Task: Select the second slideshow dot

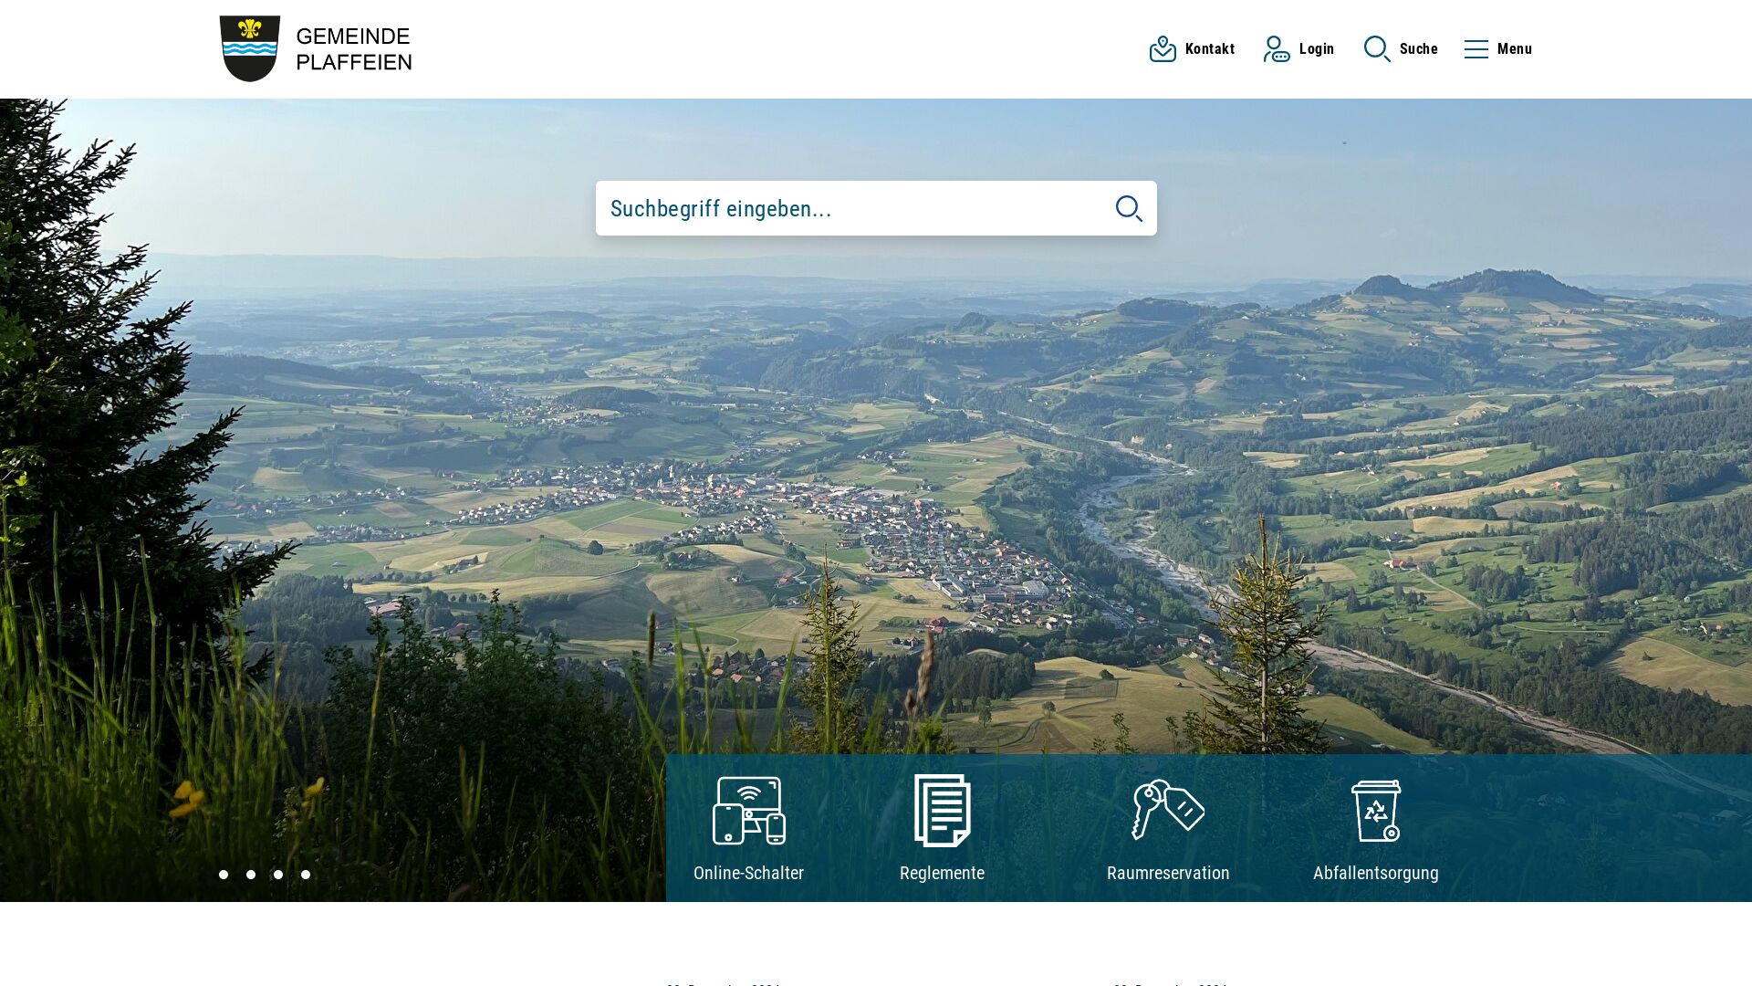Action: (251, 875)
